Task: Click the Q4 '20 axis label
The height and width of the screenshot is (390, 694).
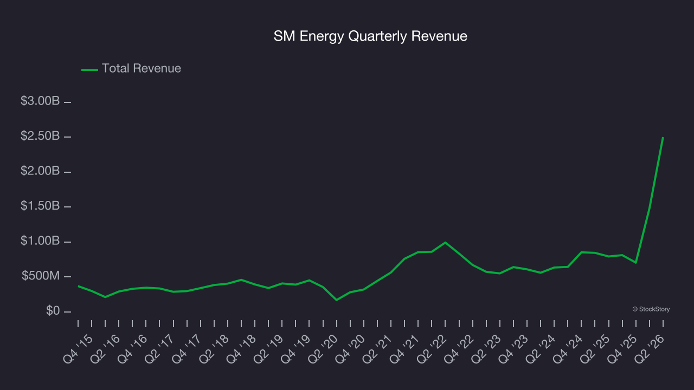Action: coord(351,349)
